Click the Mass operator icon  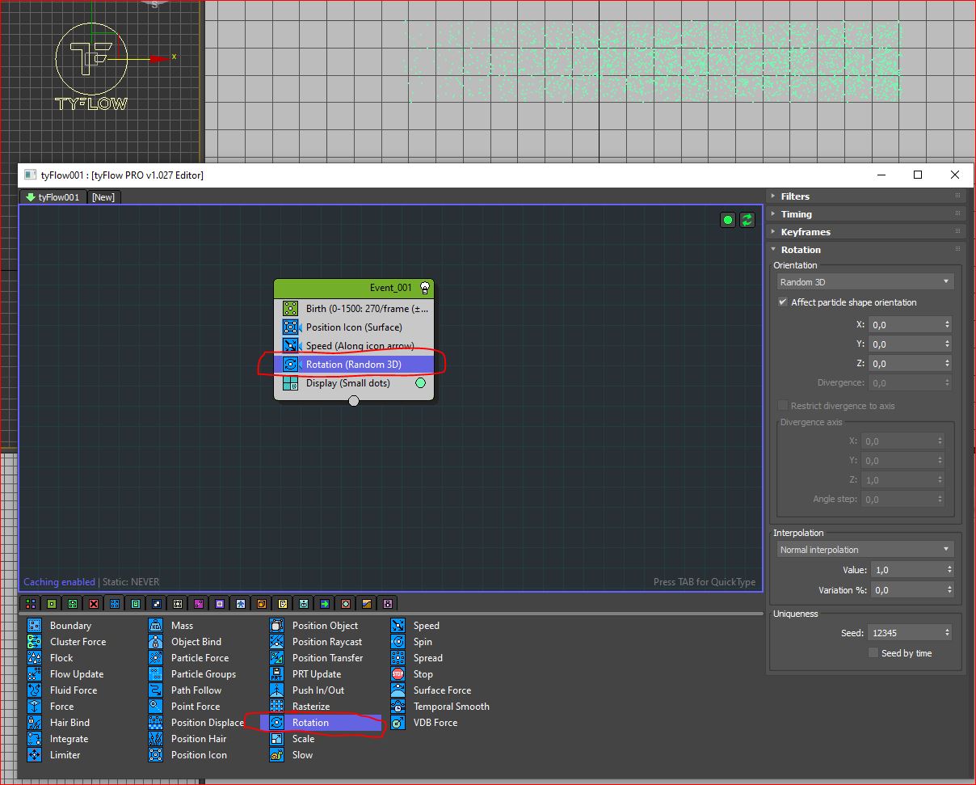tap(156, 626)
